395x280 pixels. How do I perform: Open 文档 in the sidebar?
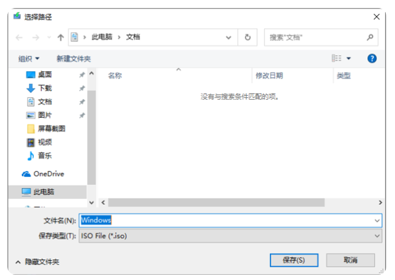point(45,102)
